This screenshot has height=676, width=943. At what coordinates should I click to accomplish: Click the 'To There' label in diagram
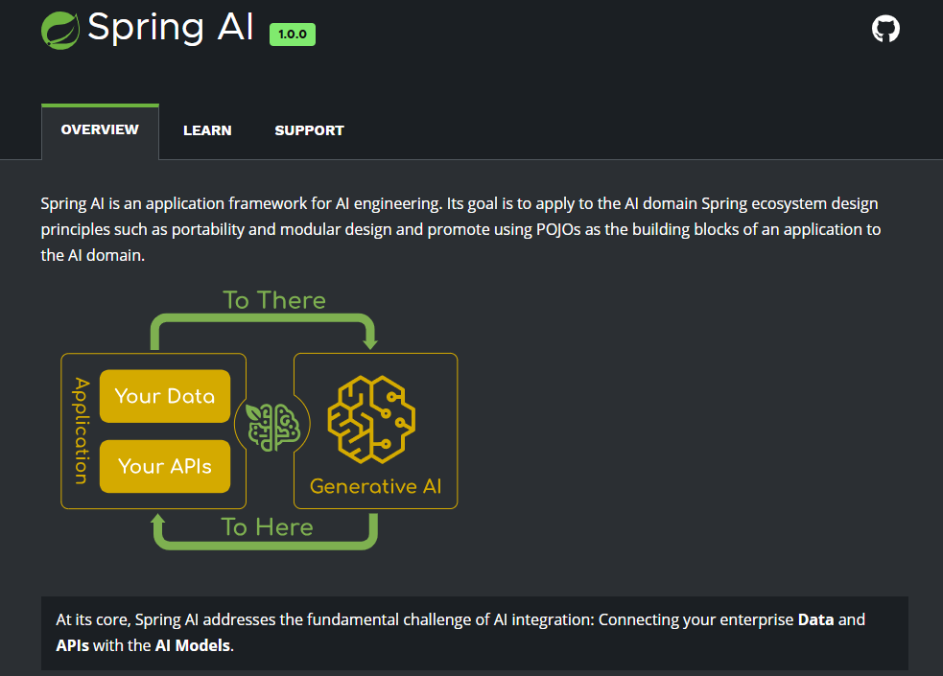274,300
